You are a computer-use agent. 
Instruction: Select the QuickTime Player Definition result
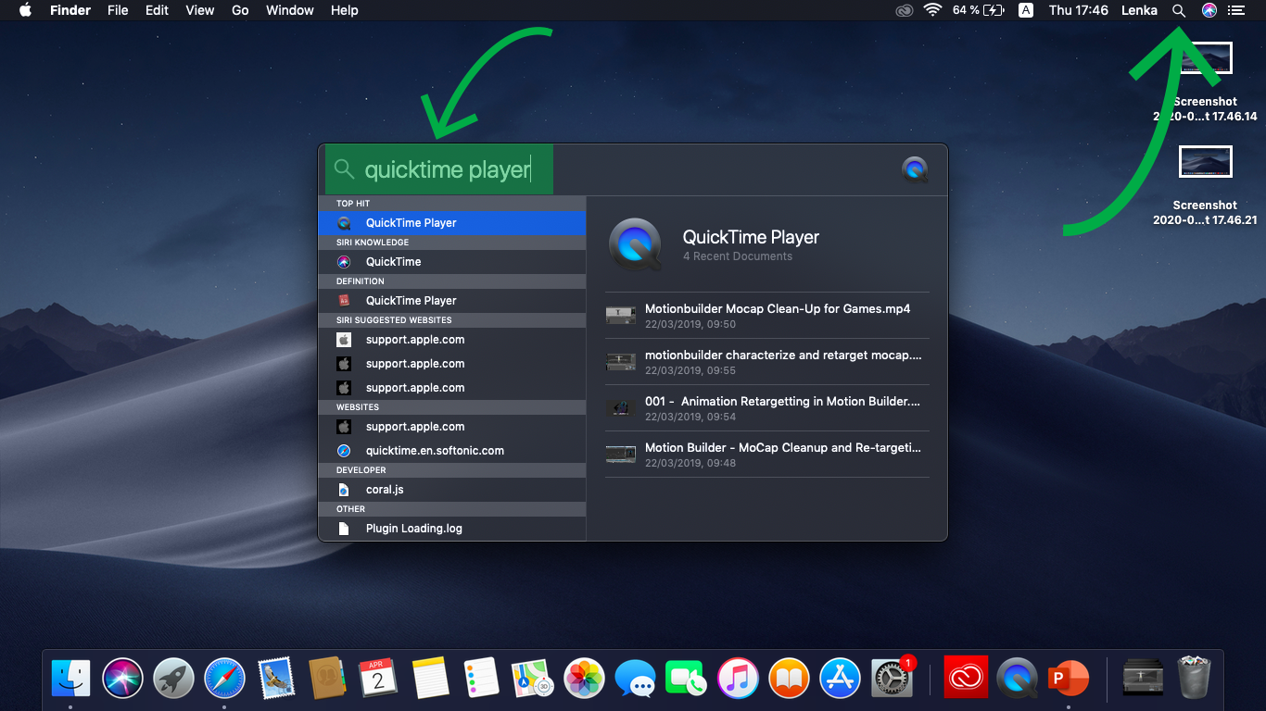coord(452,301)
